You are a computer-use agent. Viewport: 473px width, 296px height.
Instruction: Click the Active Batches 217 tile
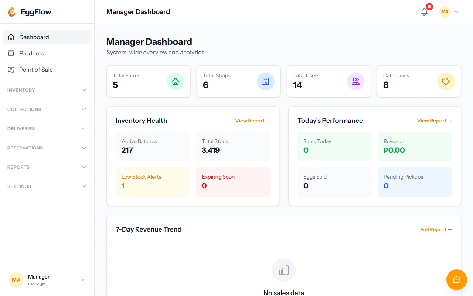click(x=153, y=147)
